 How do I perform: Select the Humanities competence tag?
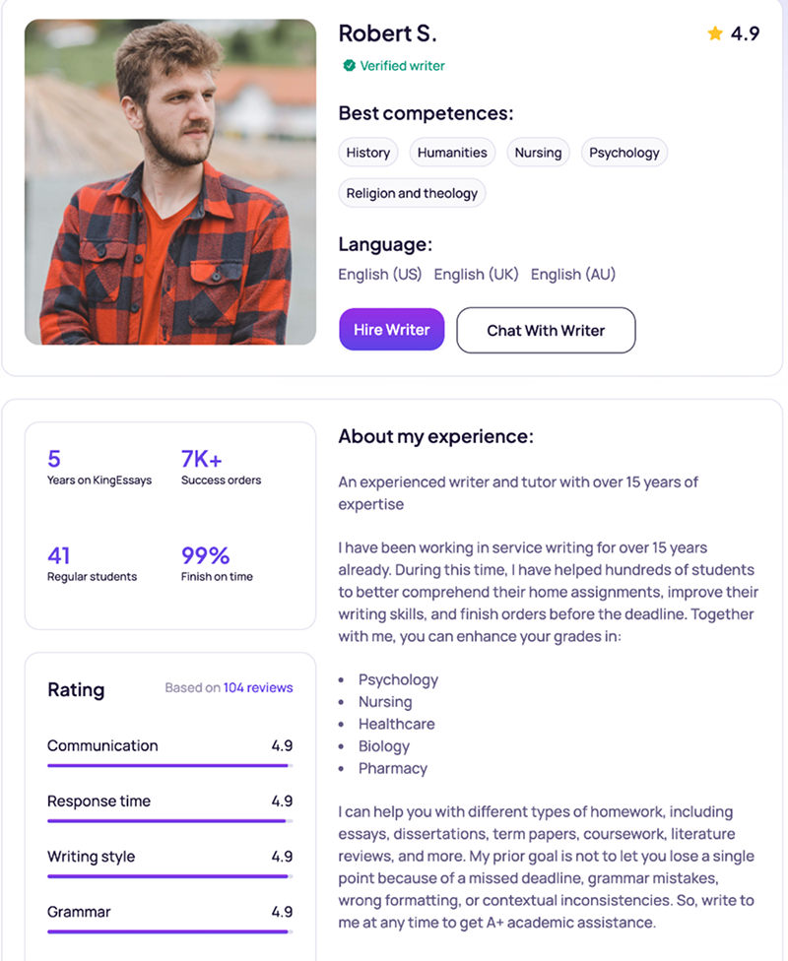tap(452, 153)
